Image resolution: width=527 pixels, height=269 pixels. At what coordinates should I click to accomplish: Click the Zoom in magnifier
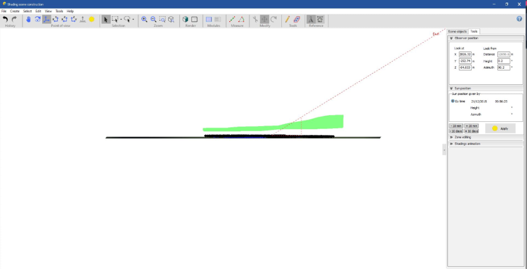pyautogui.click(x=144, y=19)
